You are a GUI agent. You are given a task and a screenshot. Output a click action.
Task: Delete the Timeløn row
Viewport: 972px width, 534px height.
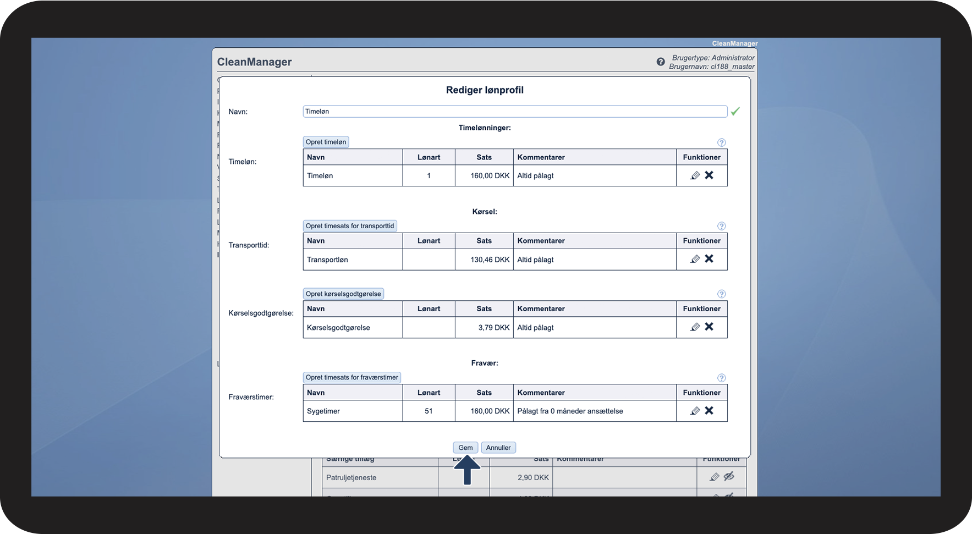[709, 175]
